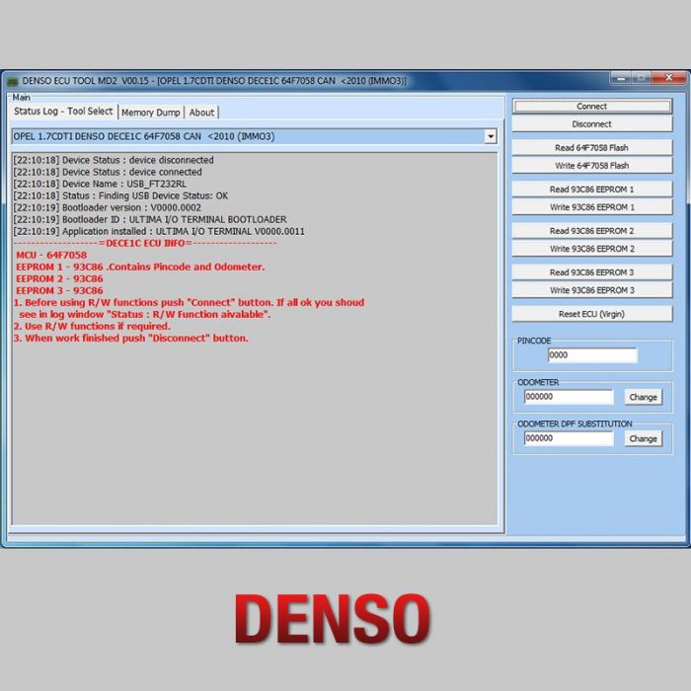The height and width of the screenshot is (691, 691).
Task: Click instruction line '2. Use R/W functions if required.'
Action: point(92,327)
